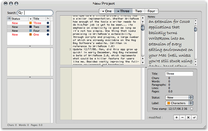Click the minus button to remove an item
The height and width of the screenshot is (131, 208).
(x=182, y=117)
